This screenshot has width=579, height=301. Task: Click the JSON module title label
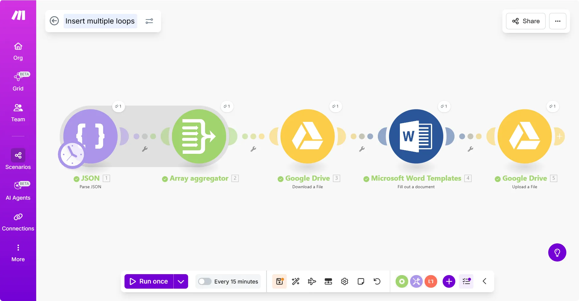pyautogui.click(x=90, y=178)
